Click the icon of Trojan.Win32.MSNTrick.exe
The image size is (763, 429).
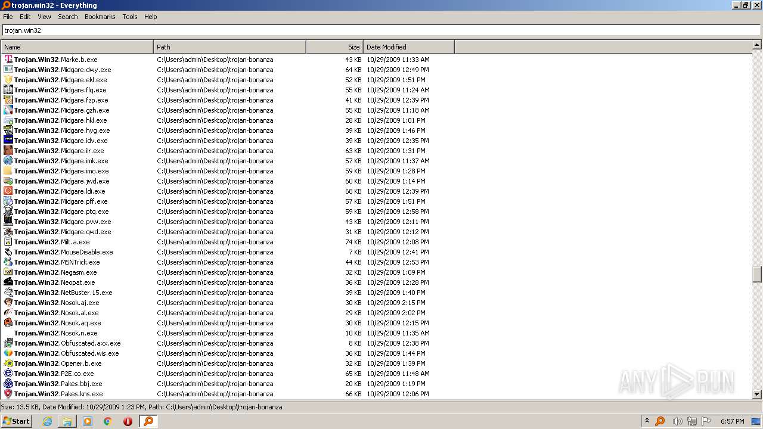(x=8, y=262)
